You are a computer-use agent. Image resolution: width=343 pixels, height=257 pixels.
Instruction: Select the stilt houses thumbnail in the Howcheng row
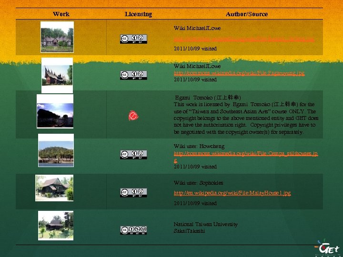(x=56, y=150)
